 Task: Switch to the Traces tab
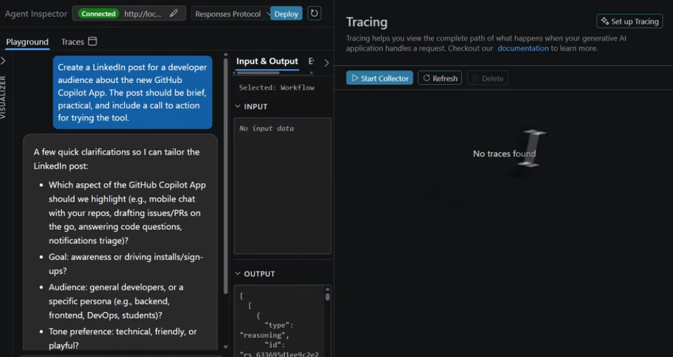72,42
